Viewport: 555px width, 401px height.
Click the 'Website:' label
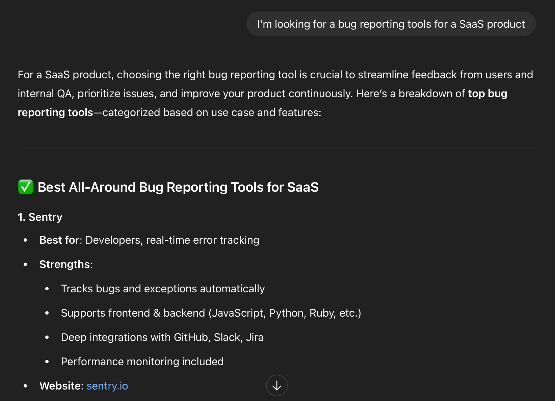coord(61,386)
